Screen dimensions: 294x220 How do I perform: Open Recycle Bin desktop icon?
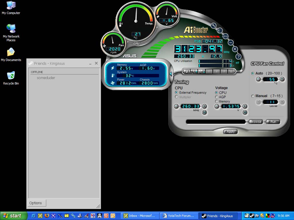[11, 78]
